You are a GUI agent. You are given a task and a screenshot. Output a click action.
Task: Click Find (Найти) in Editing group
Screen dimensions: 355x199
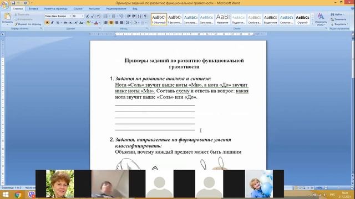[338, 14]
